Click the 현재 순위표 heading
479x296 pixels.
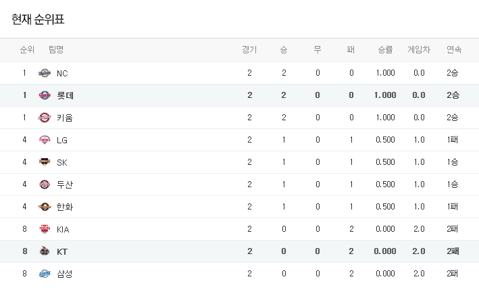click(x=38, y=20)
